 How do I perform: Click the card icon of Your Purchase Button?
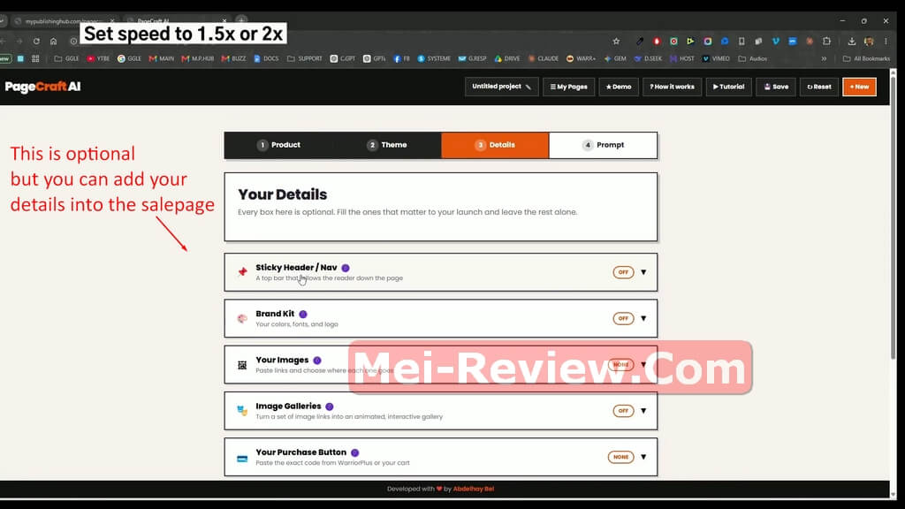click(242, 459)
